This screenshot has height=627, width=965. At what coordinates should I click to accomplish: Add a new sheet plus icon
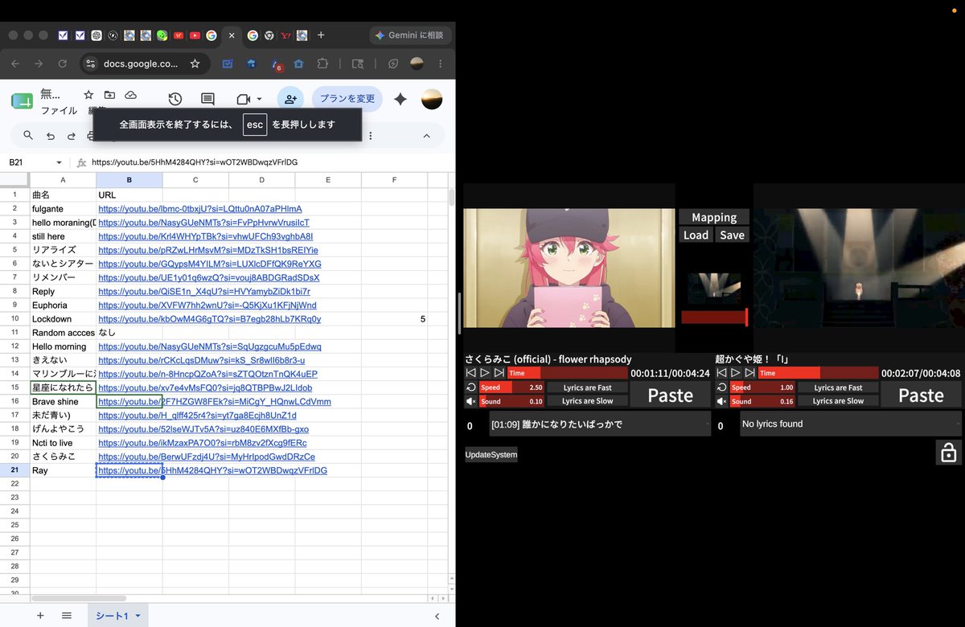click(40, 616)
